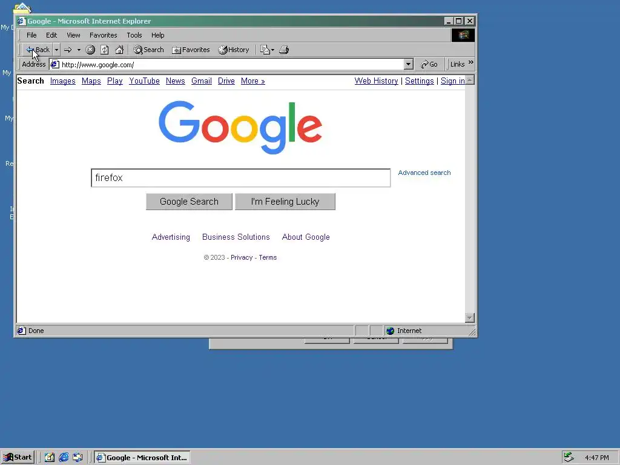This screenshot has height=465, width=620.
Task: Show the History toolbar pane
Action: (x=234, y=50)
